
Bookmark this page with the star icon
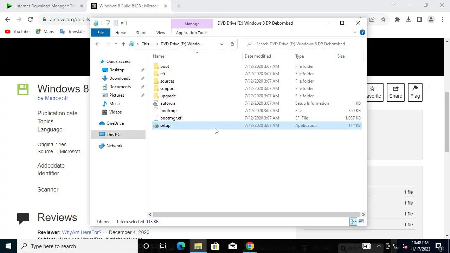[383, 20]
